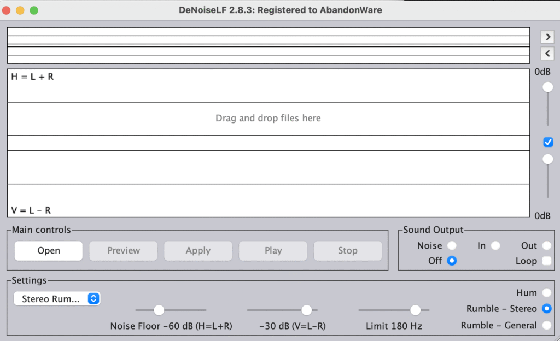Click the upper 0dB vertical slider knob
Image resolution: width=560 pixels, height=341 pixels.
(547, 87)
